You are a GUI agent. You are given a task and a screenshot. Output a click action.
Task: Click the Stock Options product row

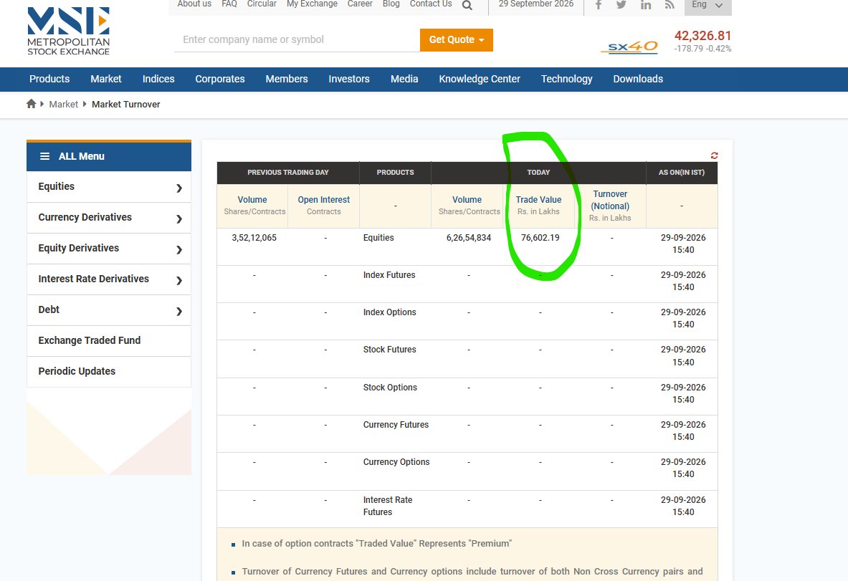pos(467,396)
